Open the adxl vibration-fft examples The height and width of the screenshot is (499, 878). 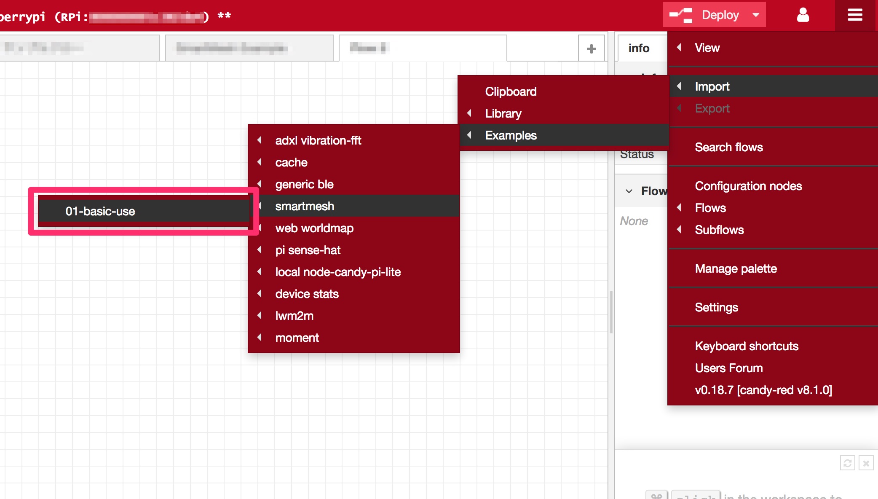point(354,140)
